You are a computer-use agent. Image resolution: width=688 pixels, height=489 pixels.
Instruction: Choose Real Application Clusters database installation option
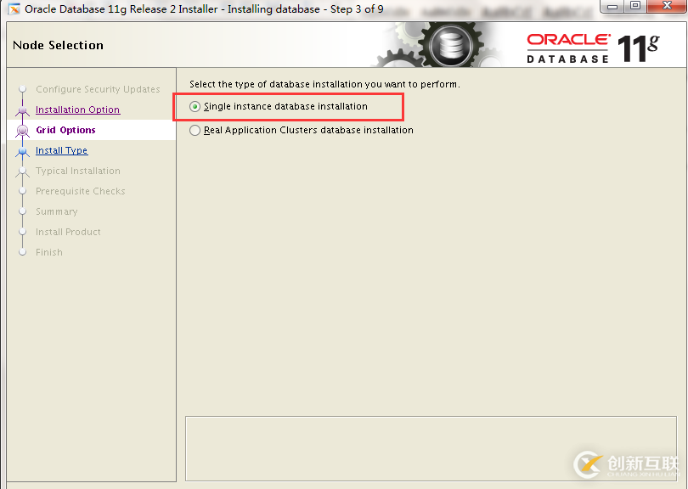pos(195,130)
